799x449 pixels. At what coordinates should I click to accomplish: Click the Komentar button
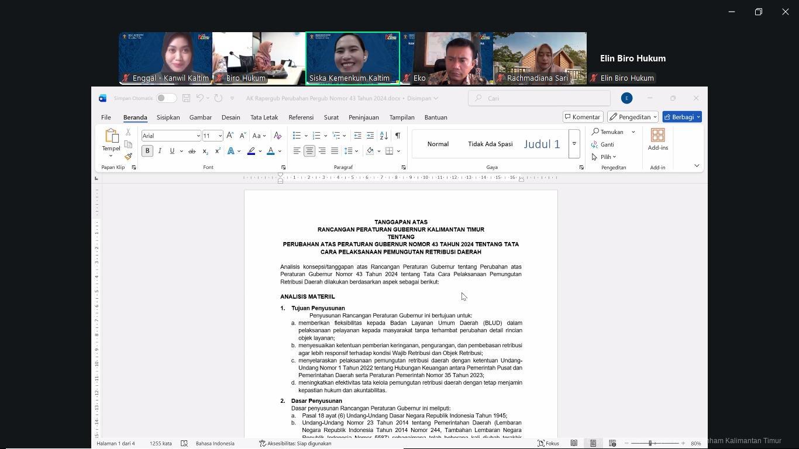click(583, 117)
